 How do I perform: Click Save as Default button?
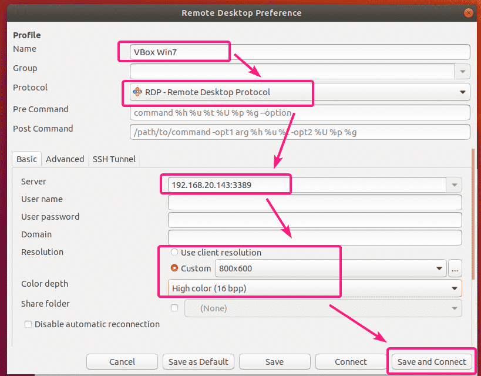click(198, 362)
